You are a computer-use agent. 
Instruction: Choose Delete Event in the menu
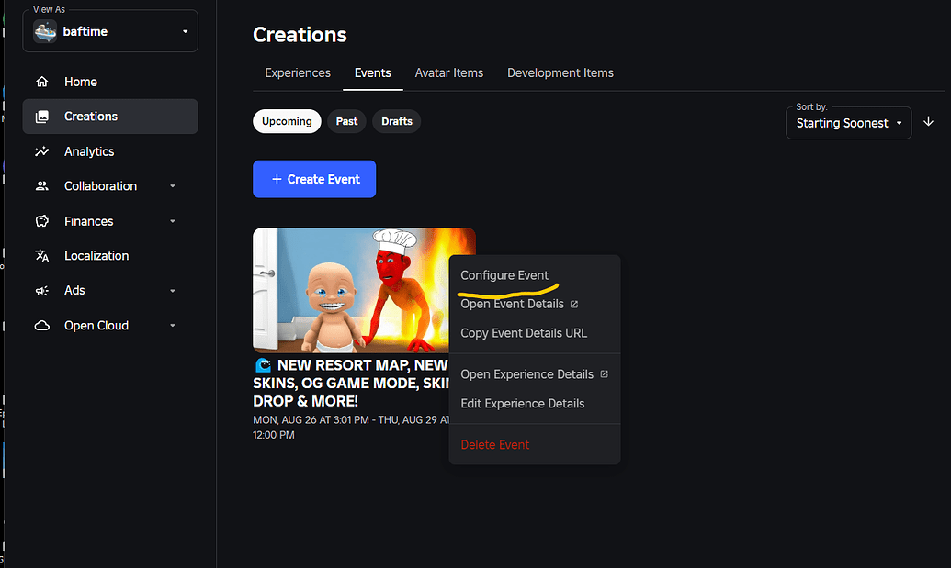pyautogui.click(x=494, y=444)
